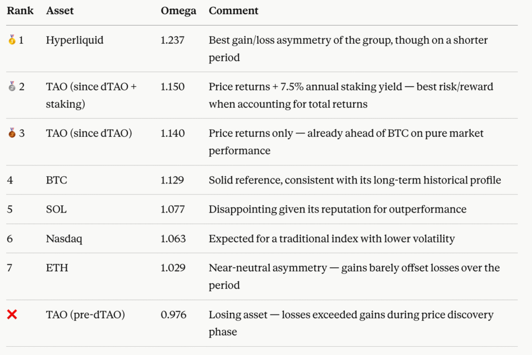Click the BTC asset cell
The height and width of the screenshot is (355, 532).
pos(57,180)
